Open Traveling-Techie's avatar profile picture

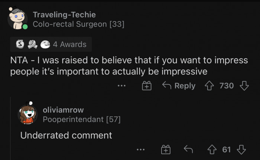click(x=17, y=19)
